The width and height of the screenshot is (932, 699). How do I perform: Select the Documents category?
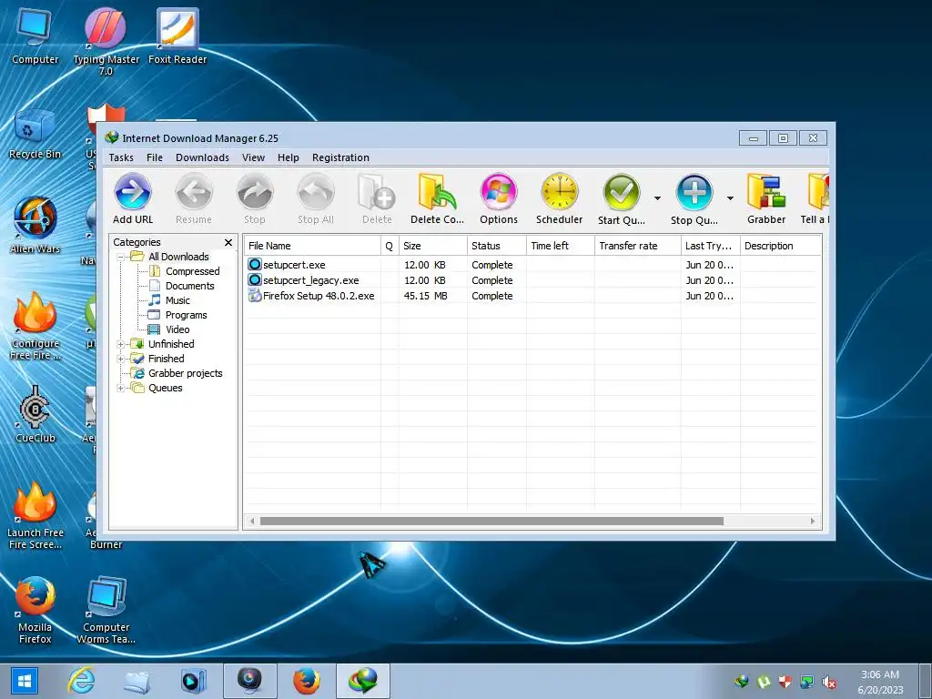pos(189,286)
